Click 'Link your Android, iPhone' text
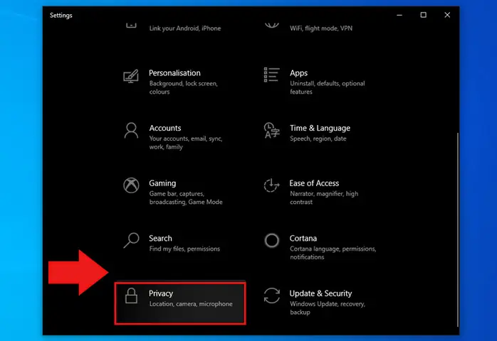The image size is (497, 341). [x=185, y=28]
